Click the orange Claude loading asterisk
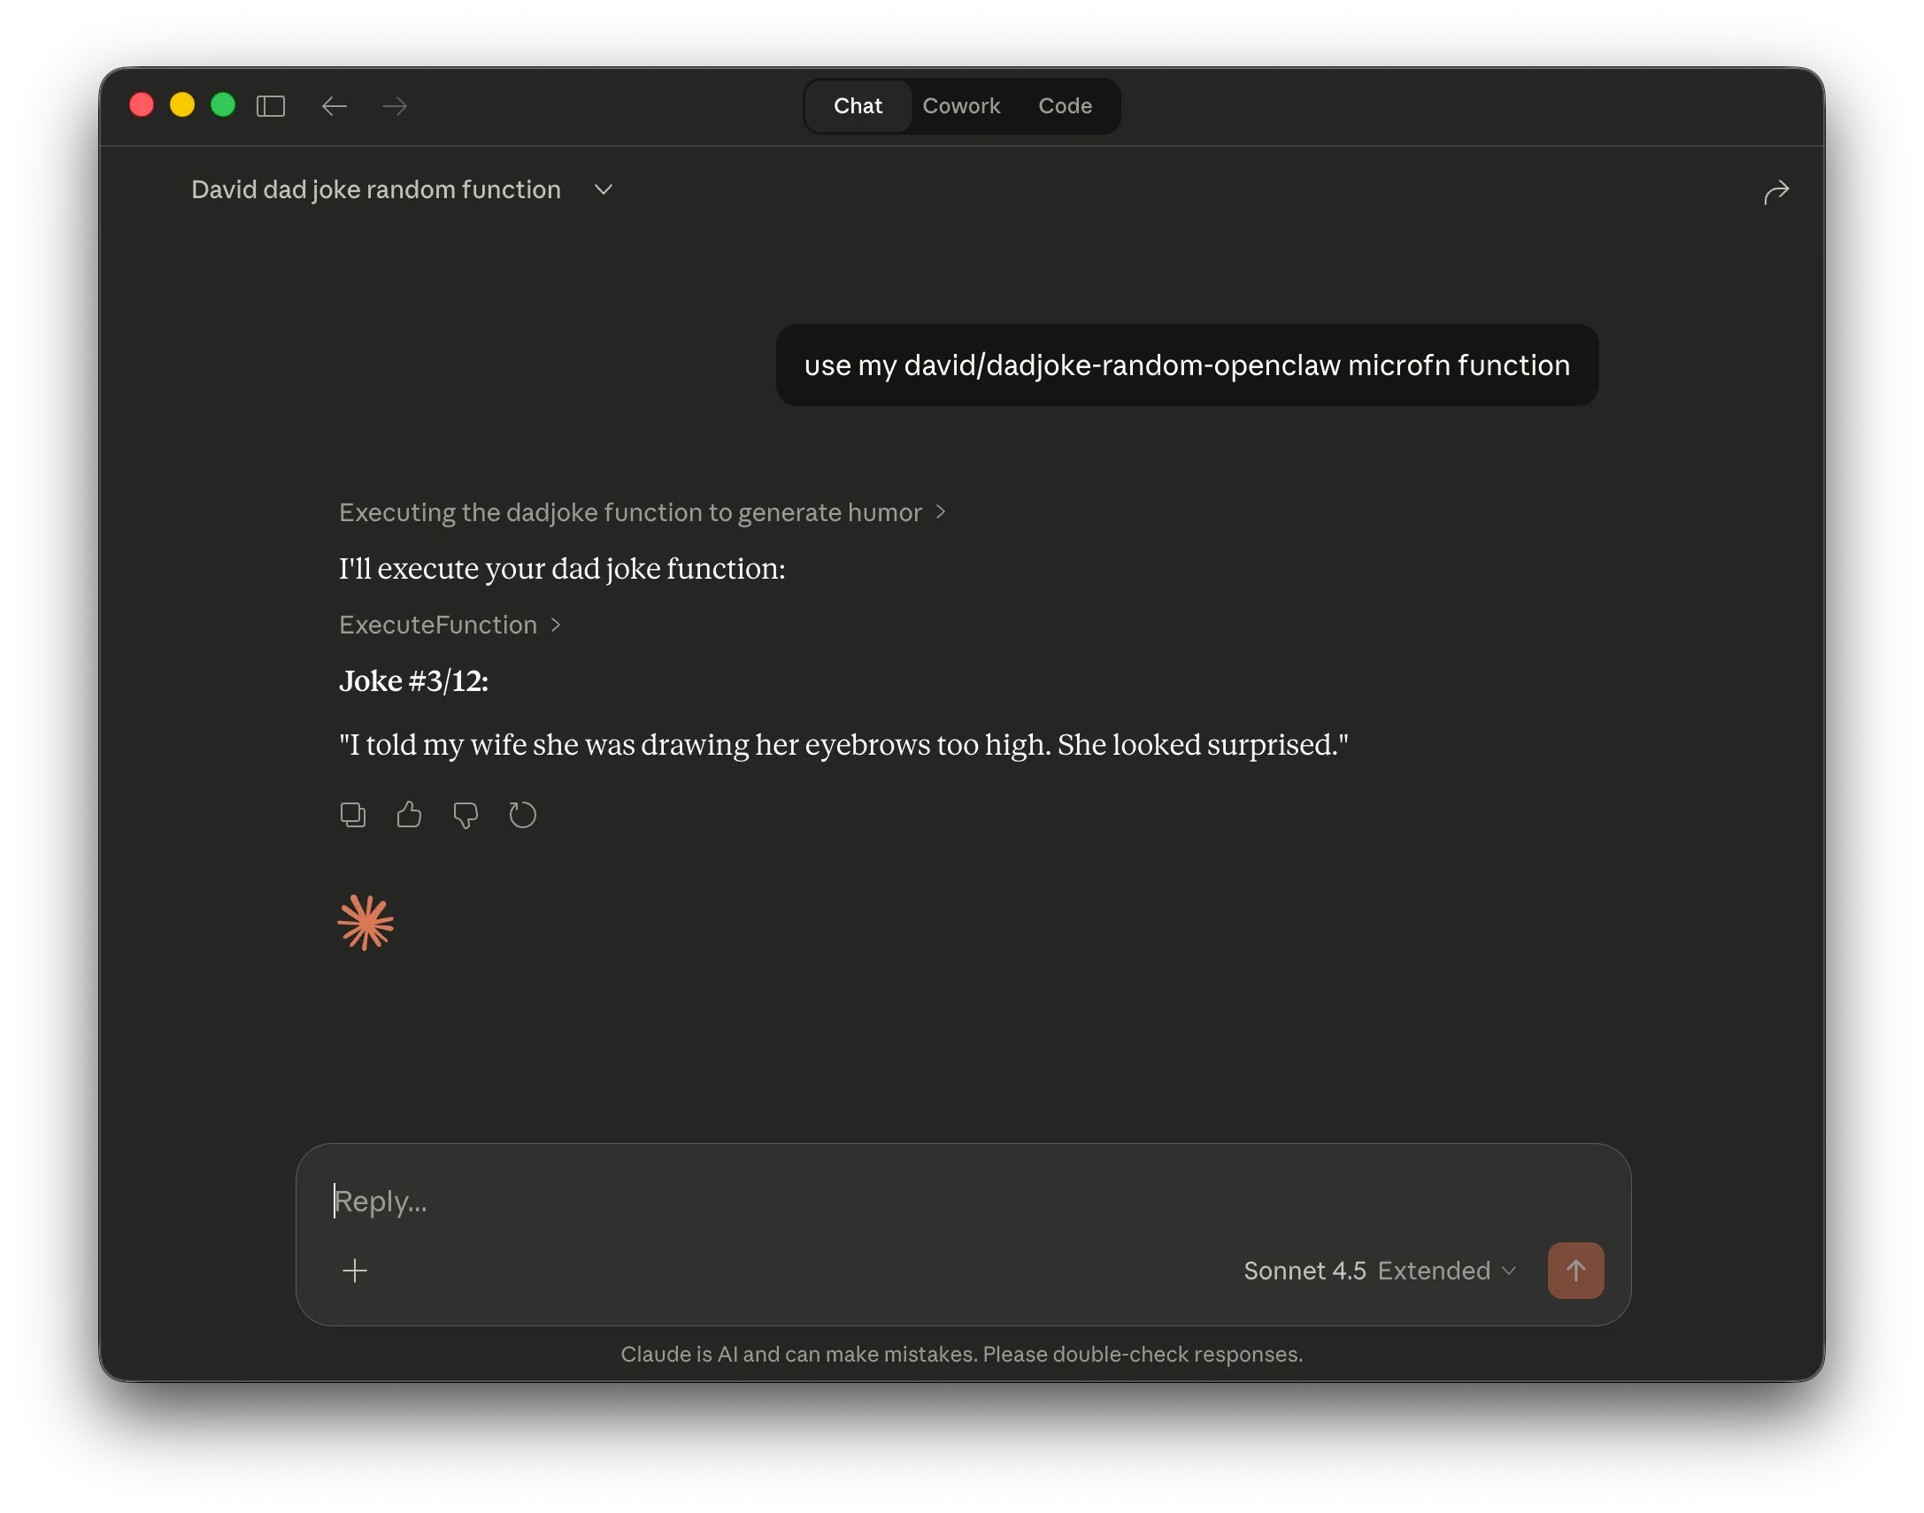 pos(366,921)
